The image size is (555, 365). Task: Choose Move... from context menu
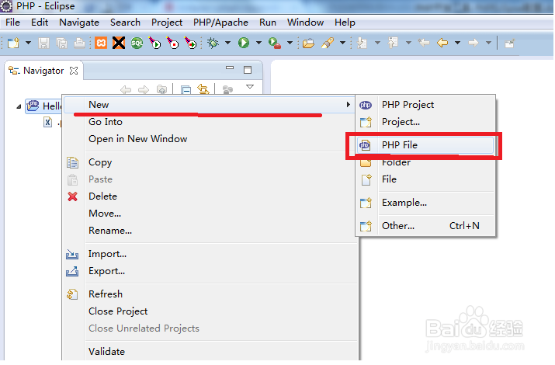pyautogui.click(x=105, y=214)
